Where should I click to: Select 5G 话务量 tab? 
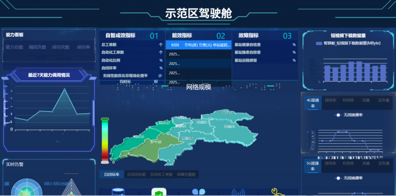coord(384,163)
